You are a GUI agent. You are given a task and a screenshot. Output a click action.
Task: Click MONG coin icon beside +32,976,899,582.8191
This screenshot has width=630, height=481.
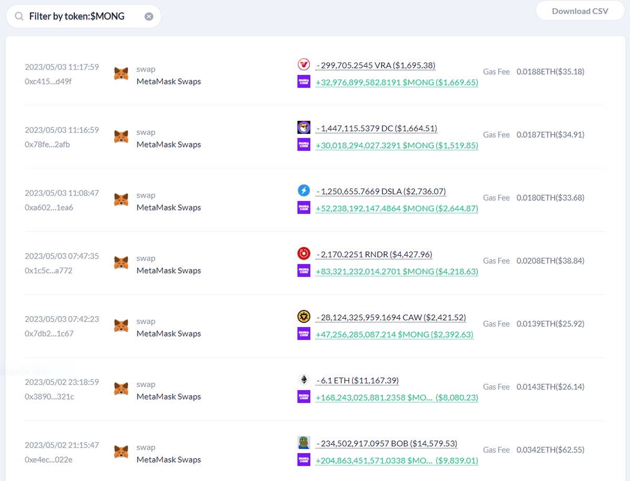[303, 81]
